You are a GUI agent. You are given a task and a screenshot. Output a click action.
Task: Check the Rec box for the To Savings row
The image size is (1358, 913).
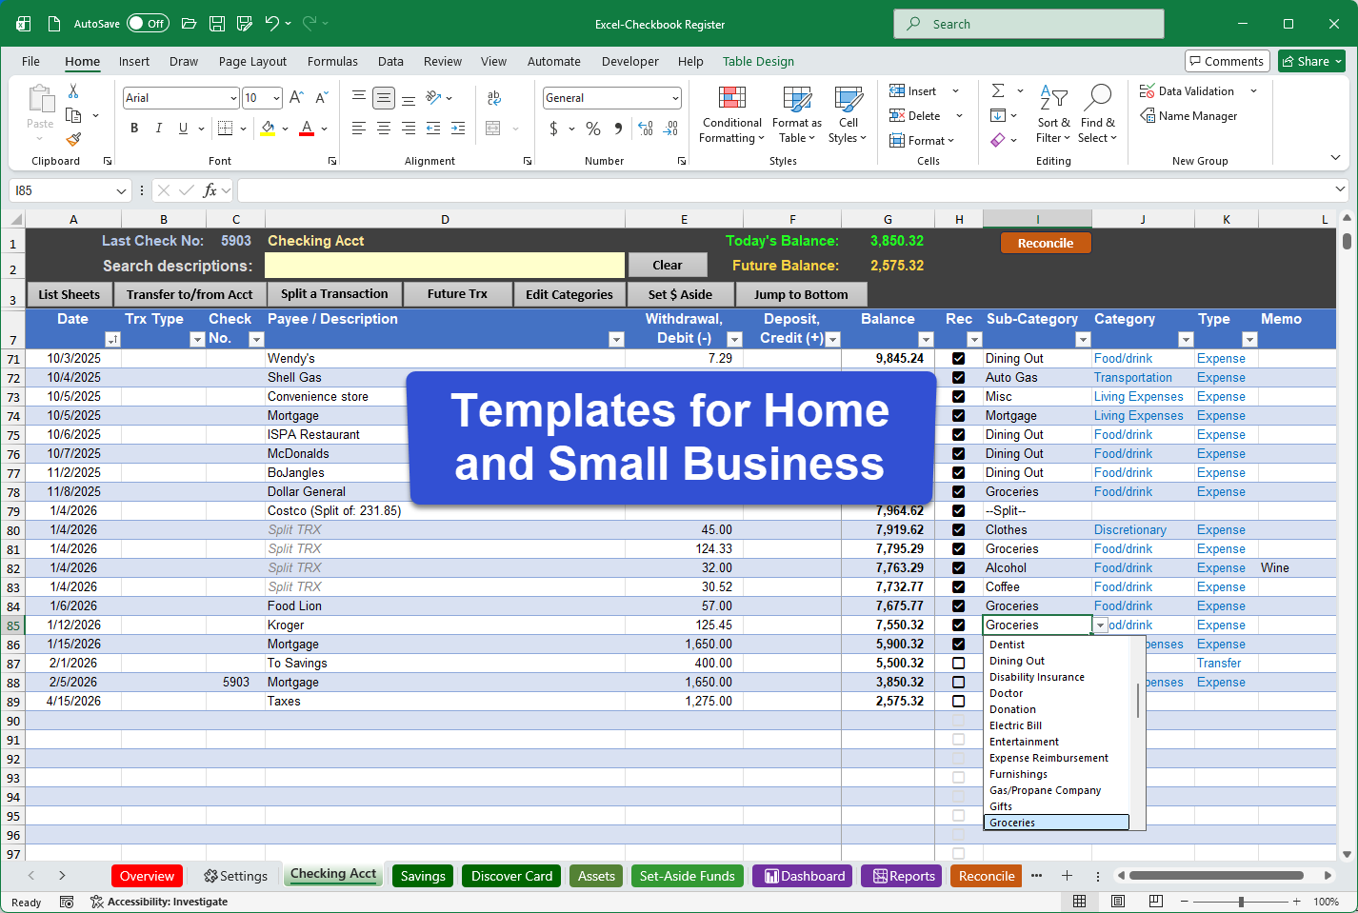pos(959,663)
